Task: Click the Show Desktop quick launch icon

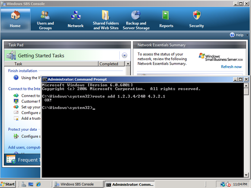Action: [x=31, y=184]
